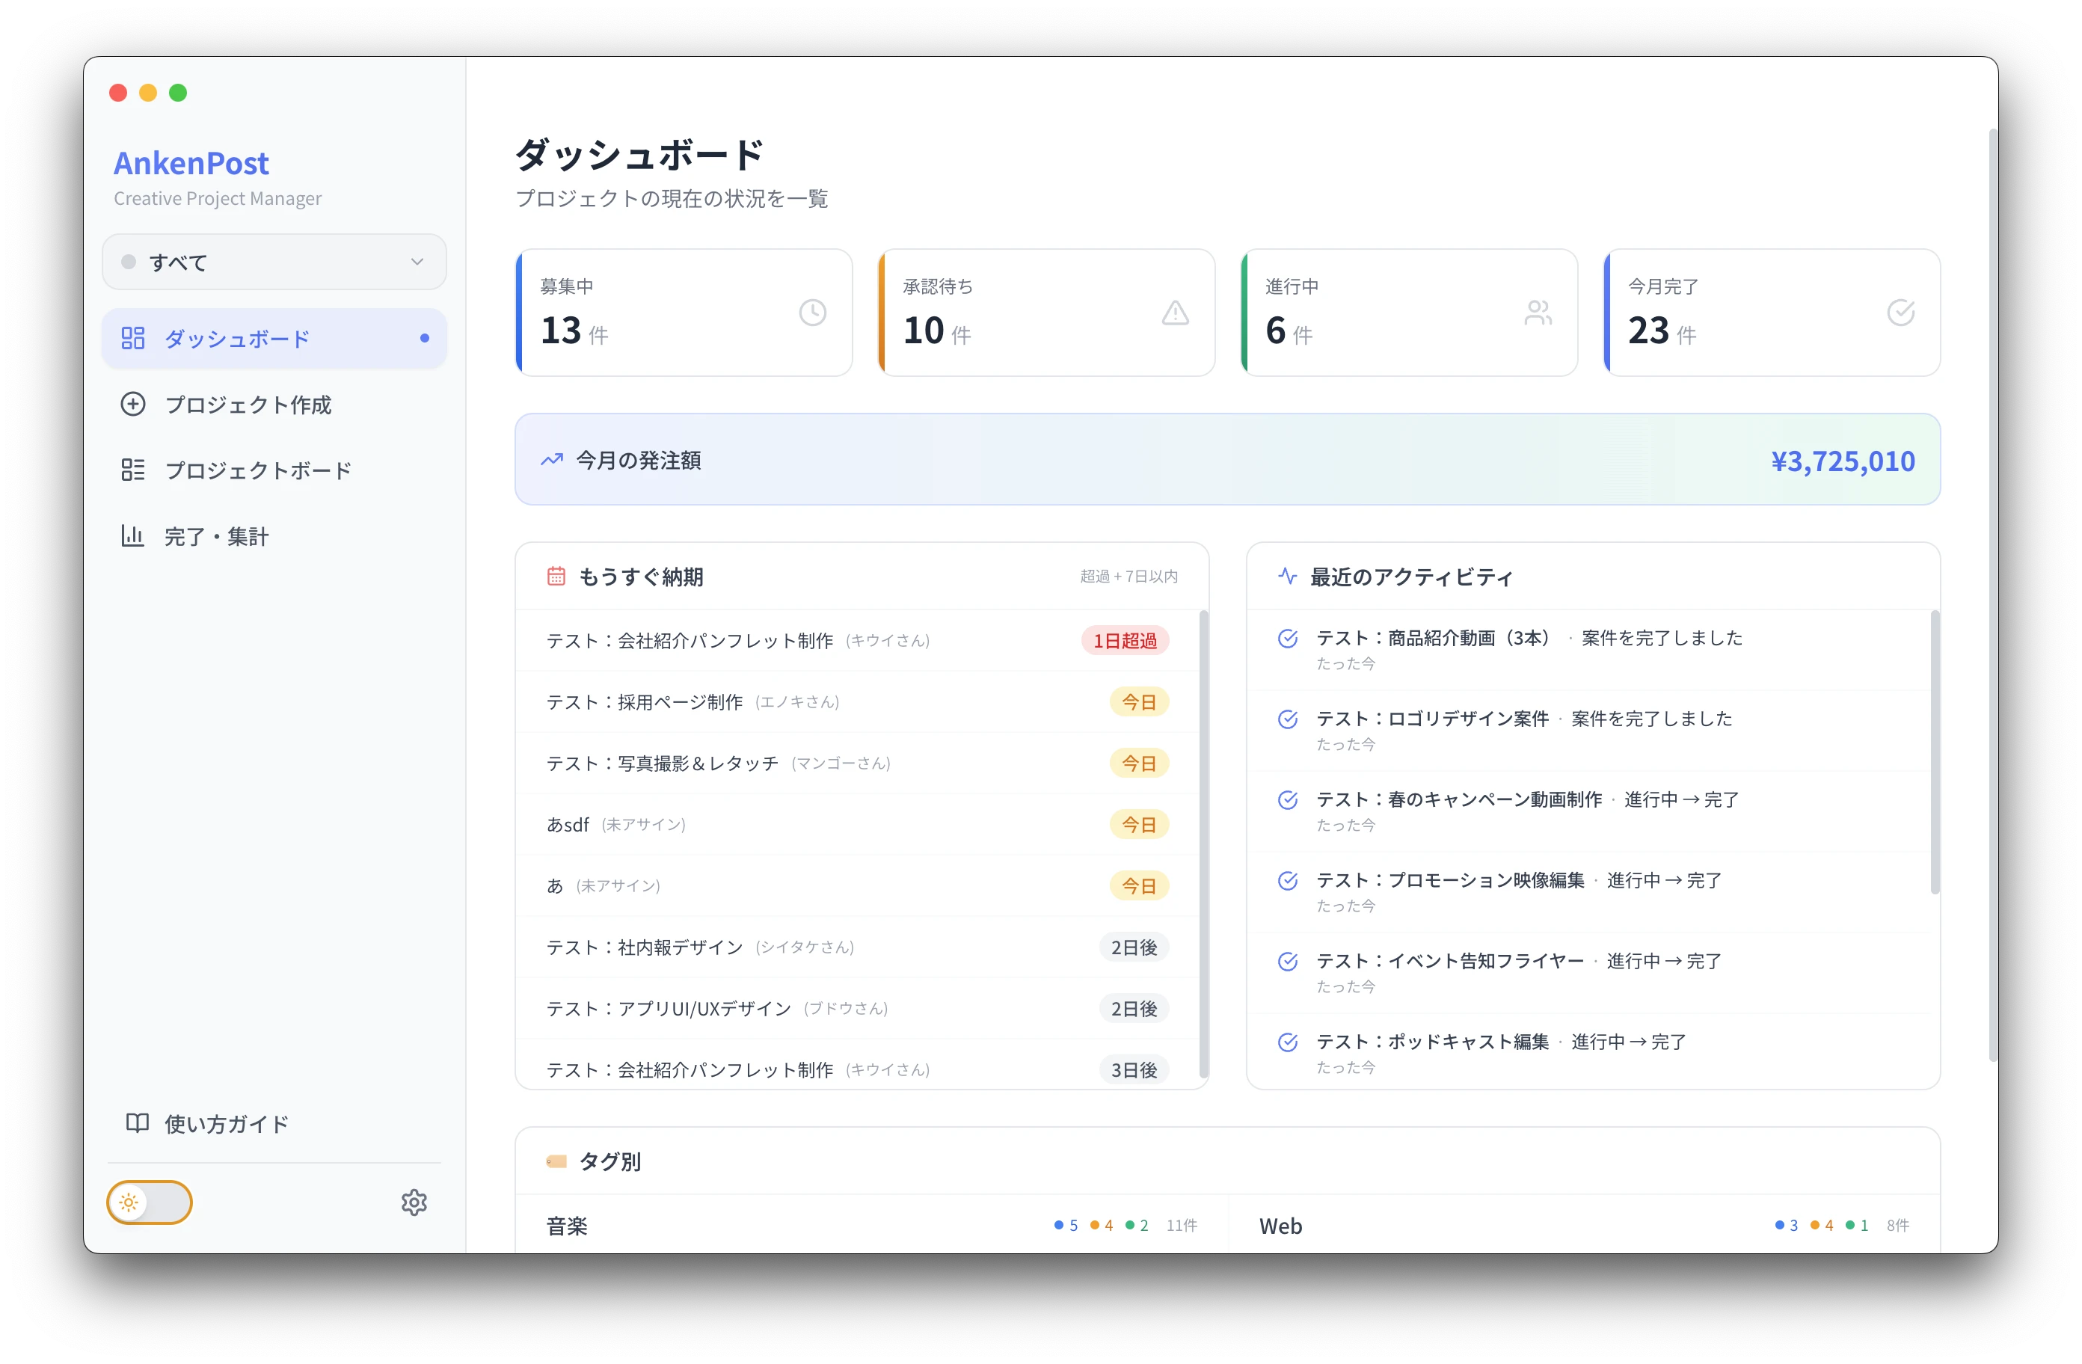Click ポッドキャスト編集 activity entry
This screenshot has width=2082, height=1364.
[1588, 1051]
